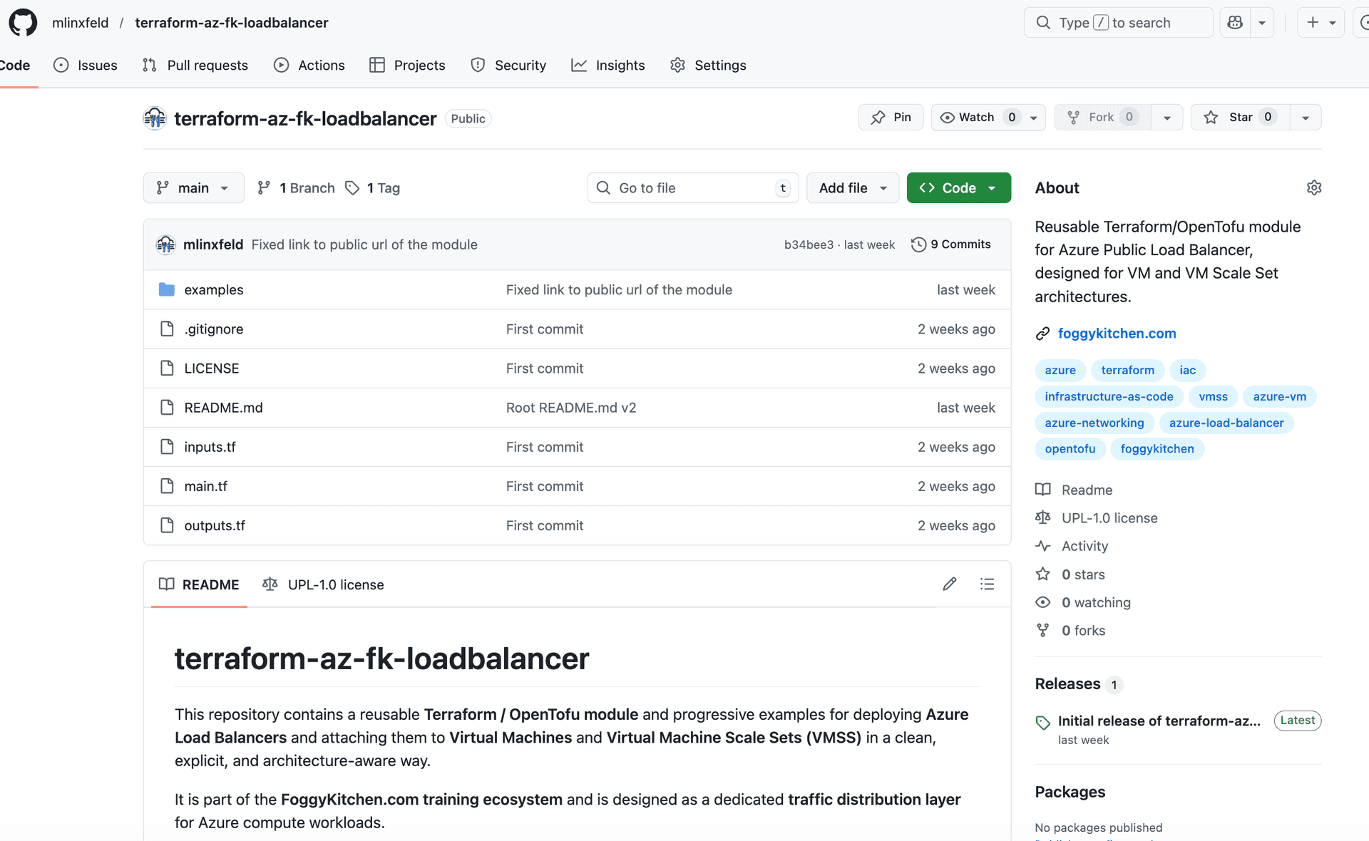The width and height of the screenshot is (1369, 841).
Task: Open the Security tab
Action: tap(508, 66)
